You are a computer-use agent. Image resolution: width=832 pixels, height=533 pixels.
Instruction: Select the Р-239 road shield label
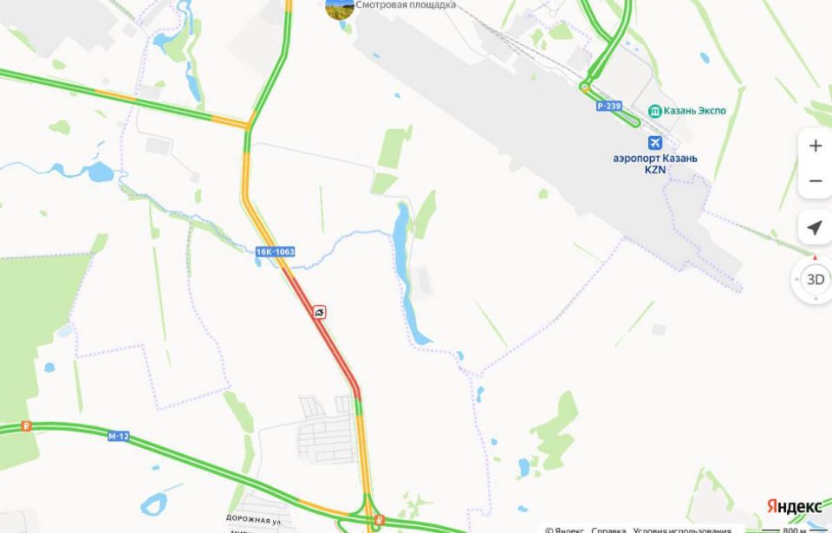click(608, 107)
